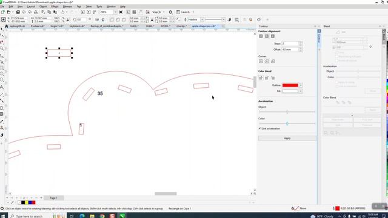This screenshot has height=218, width=388.
Task: Click the Welcome screen home icon tab
Action: tap(7, 26)
